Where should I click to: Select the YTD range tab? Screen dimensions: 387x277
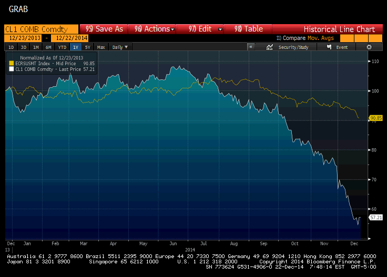click(x=62, y=47)
